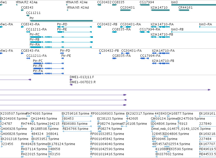Open protein label CG8335-PA
The width and height of the screenshot is (216, 158).
point(122,56)
